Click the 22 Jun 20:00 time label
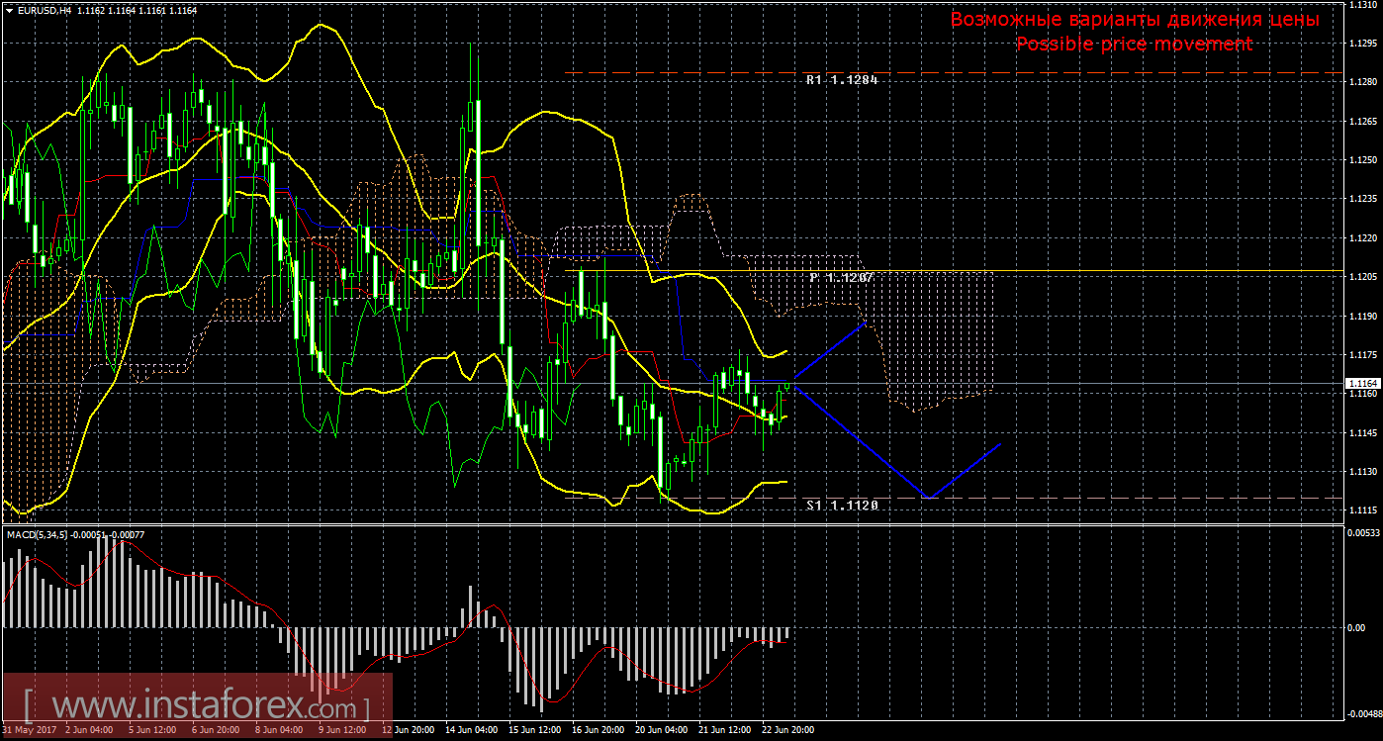1383x741 pixels. 787,730
